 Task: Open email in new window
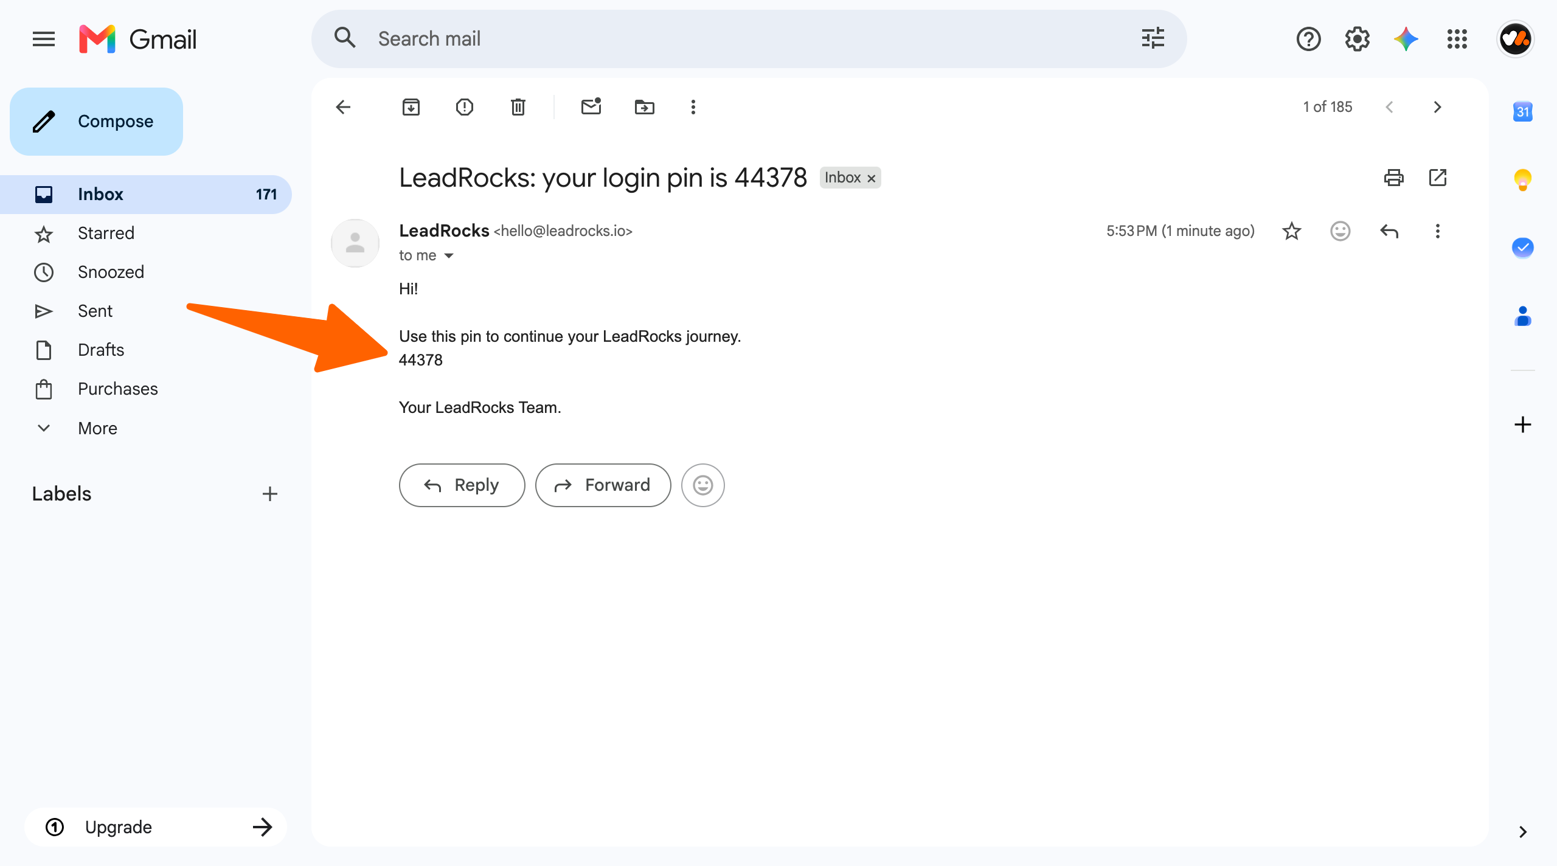tap(1437, 178)
